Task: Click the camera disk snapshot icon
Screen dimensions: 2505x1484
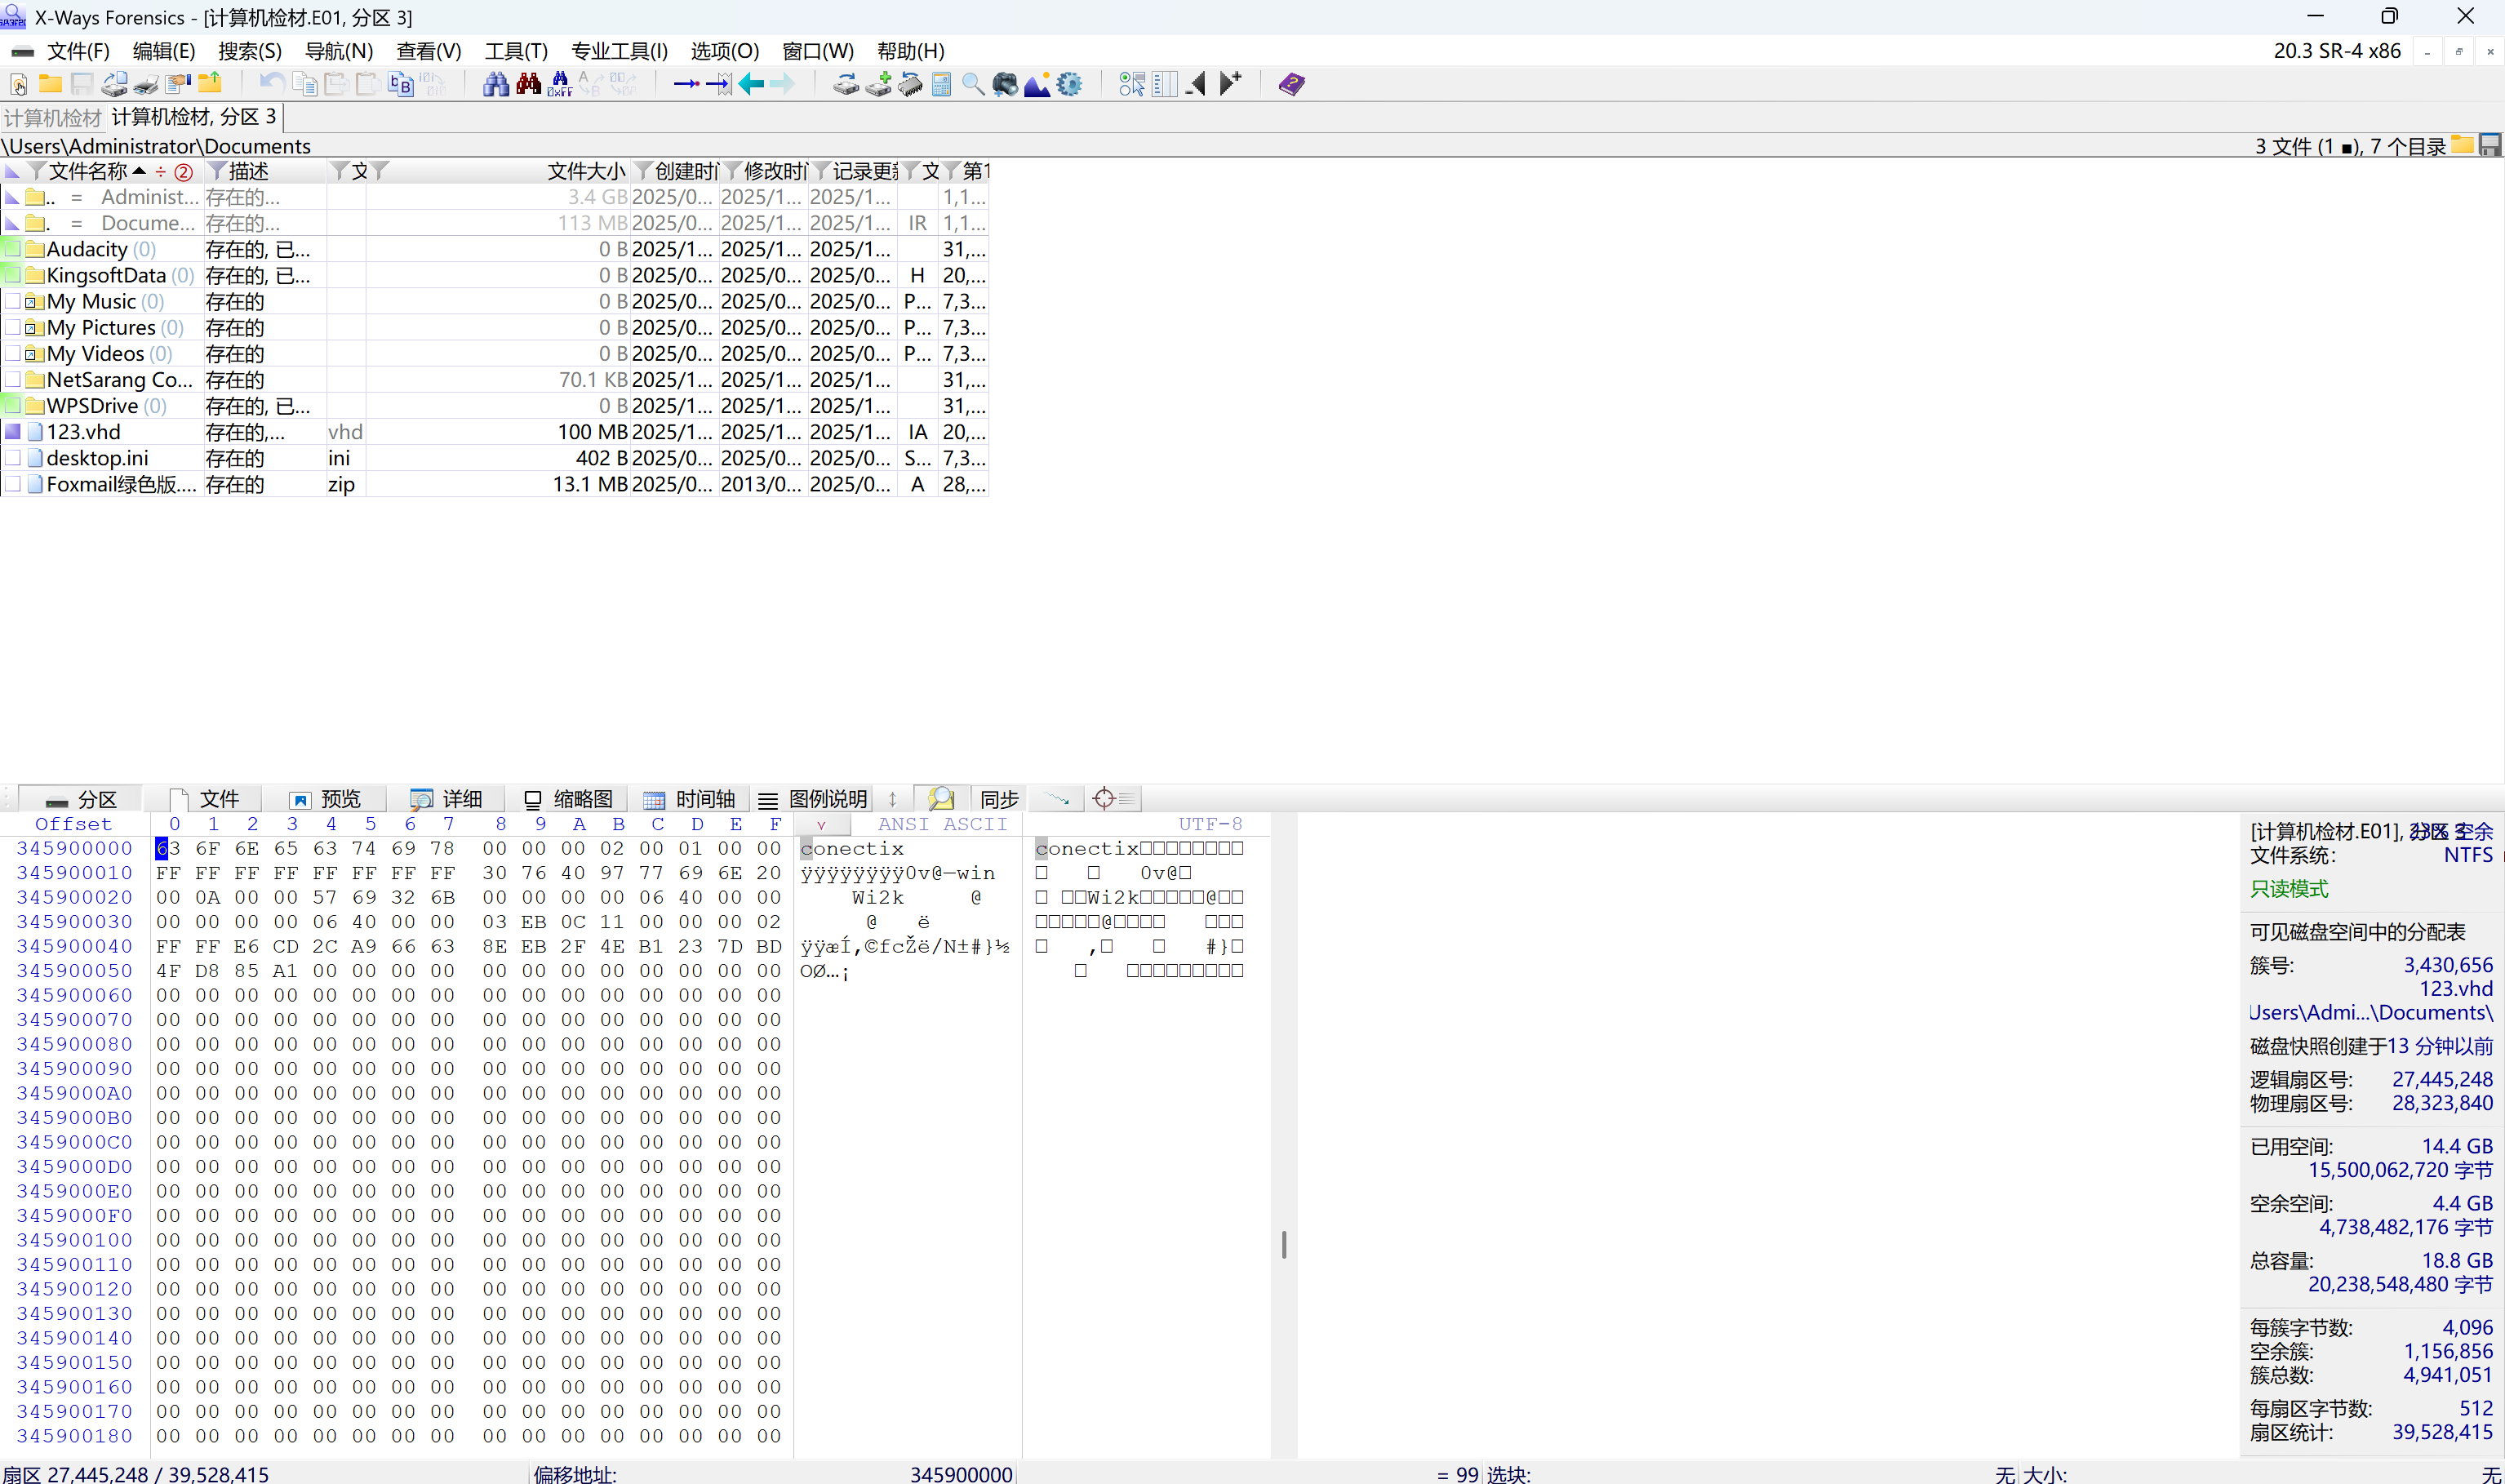Action: pos(1005,84)
